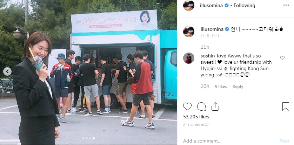
Task: Post the comment with Post button
Action: [x=284, y=141]
